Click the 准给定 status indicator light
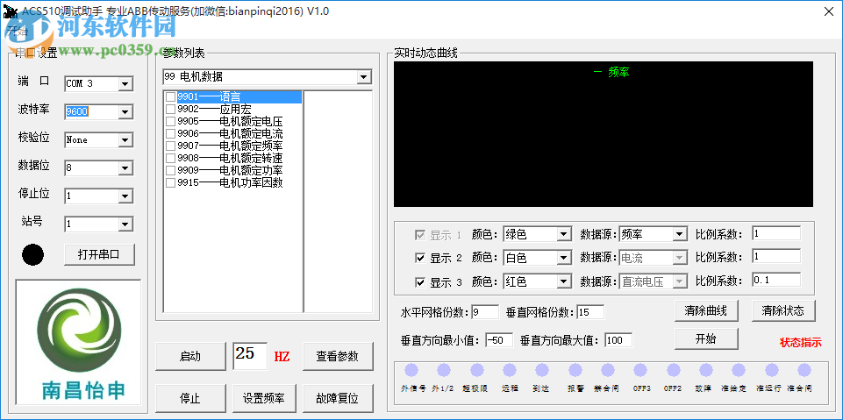Screen dimensions: 843x420 pyautogui.click(x=739, y=370)
